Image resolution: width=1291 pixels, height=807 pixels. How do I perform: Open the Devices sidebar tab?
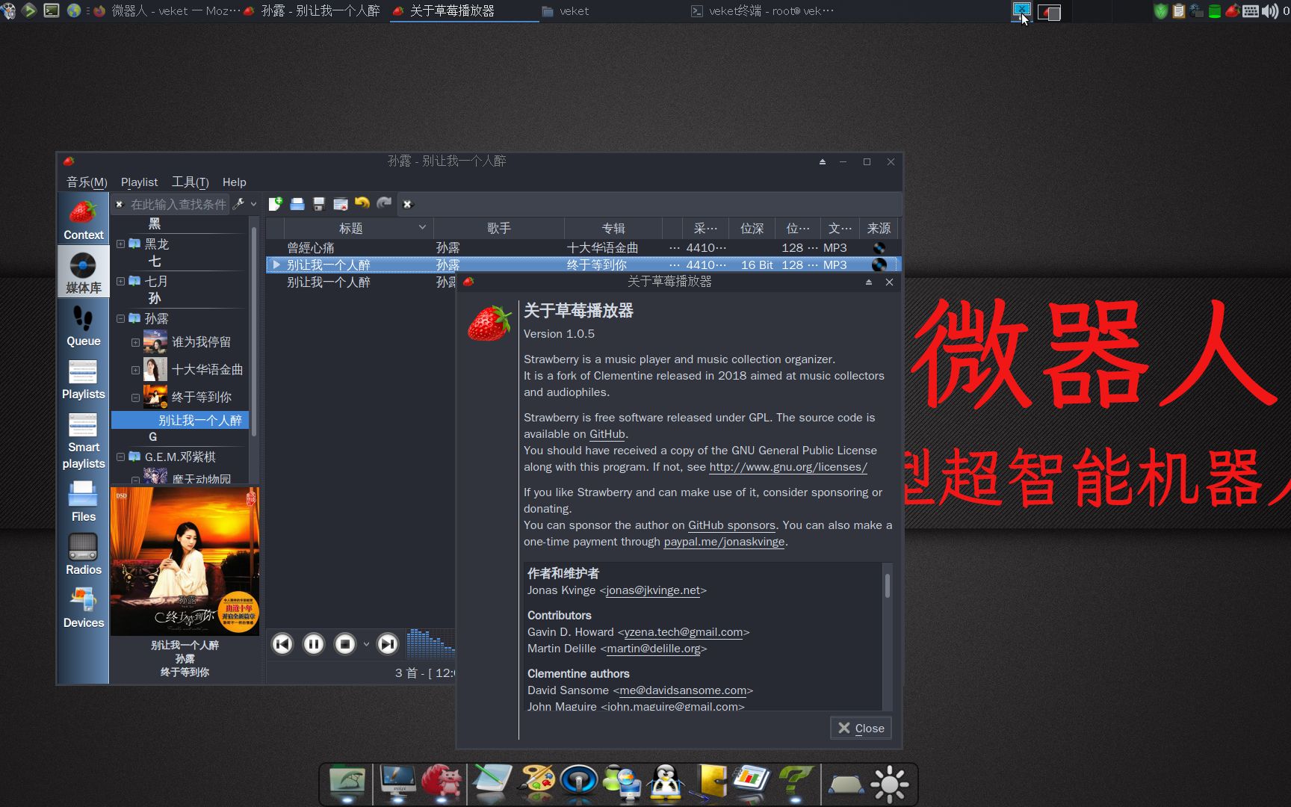(x=83, y=607)
